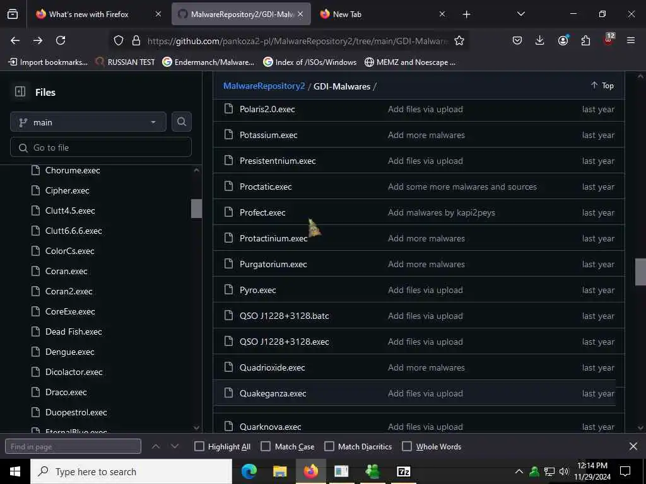Click the Windows Start button
The width and height of the screenshot is (646, 484).
pyautogui.click(x=15, y=471)
